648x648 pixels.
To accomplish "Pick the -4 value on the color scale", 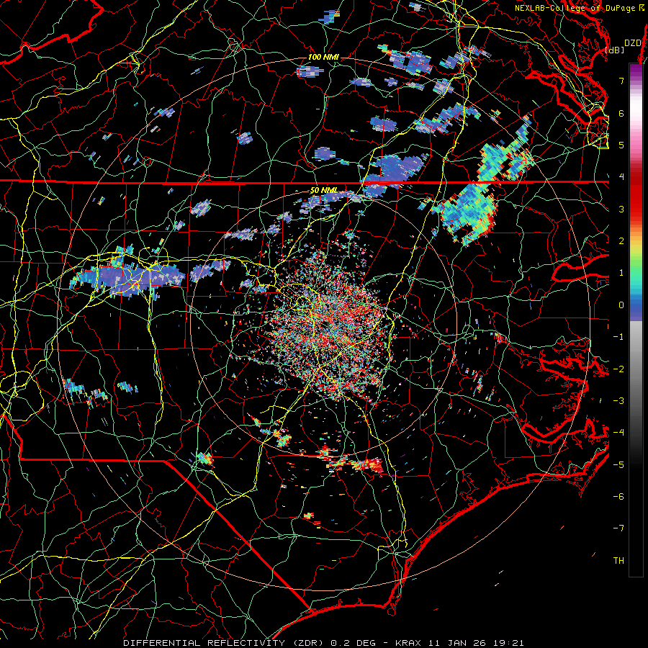I will click(618, 433).
